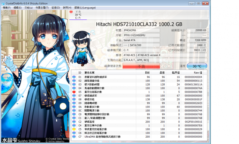
Task: Open the 磁碟(D) disk menu
Action: coord(56,7)
